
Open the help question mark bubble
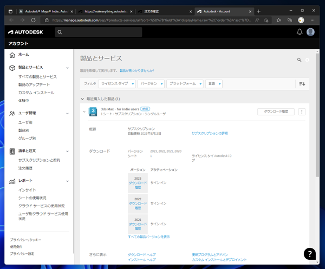[x=310, y=254]
